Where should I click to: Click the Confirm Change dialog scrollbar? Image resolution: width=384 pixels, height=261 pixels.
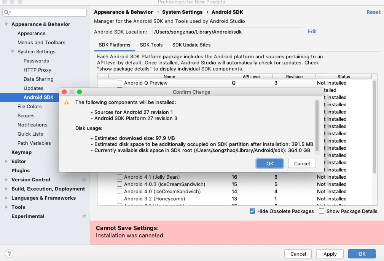(x=317, y=125)
